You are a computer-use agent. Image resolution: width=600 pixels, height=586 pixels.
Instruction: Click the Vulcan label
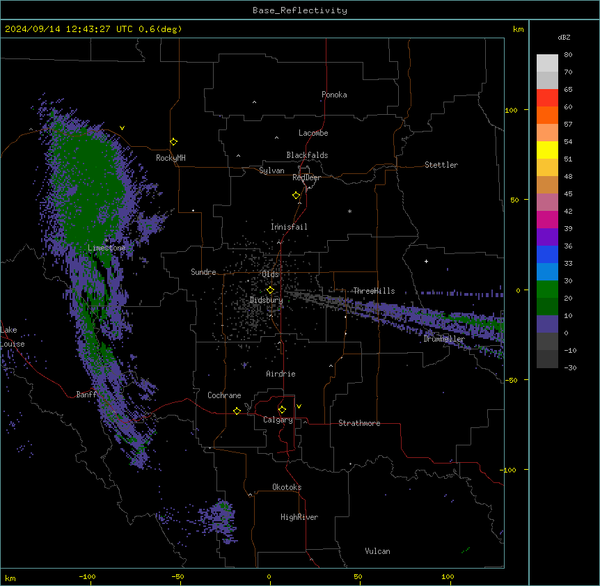point(378,551)
